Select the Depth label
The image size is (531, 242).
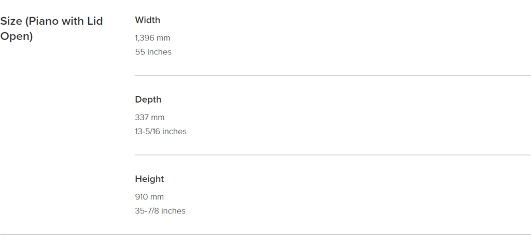[x=148, y=99]
